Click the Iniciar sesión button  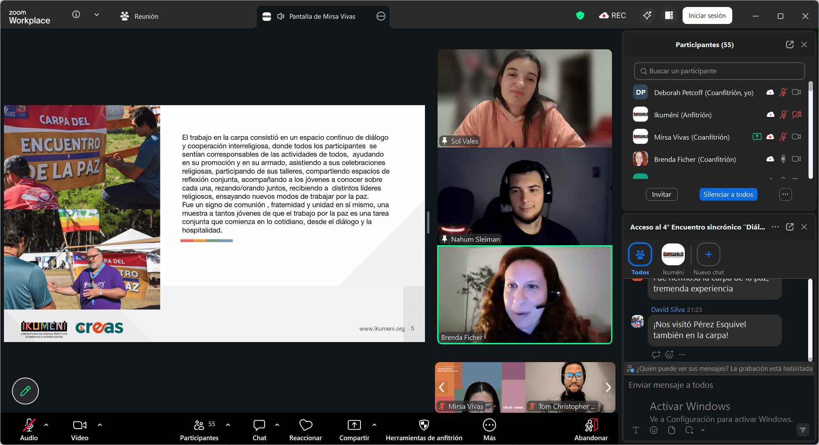(707, 16)
